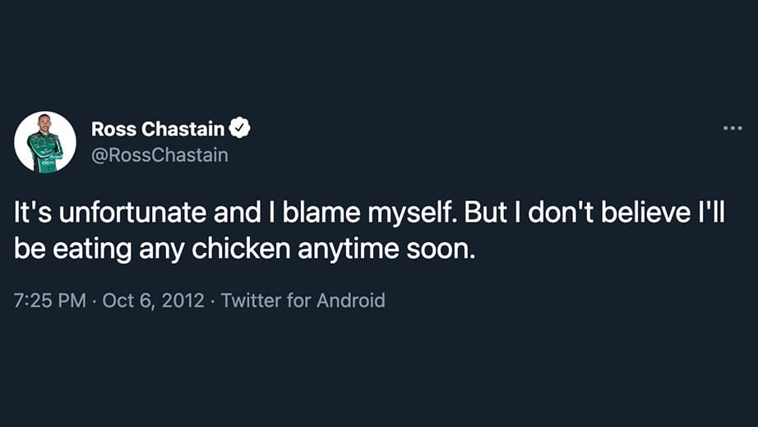Screen dimensions: 758x427
Task: Click the word "eating" in the tweet
Action: tap(92, 250)
